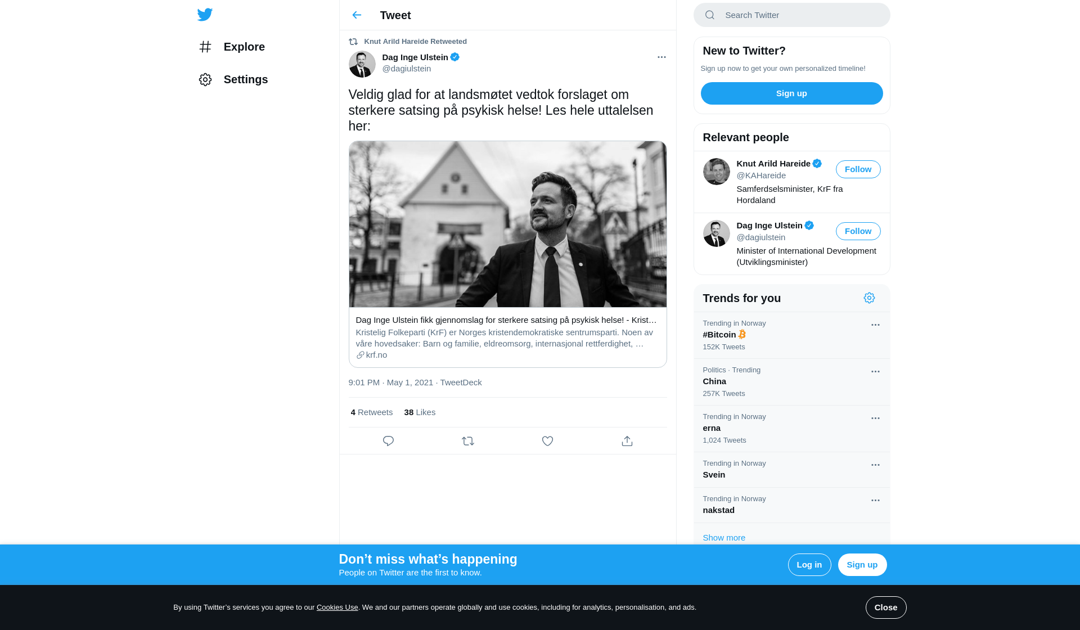
Task: Click the retweet icon beside Knut Arild Hareide Retweeted
Action: pos(353,42)
